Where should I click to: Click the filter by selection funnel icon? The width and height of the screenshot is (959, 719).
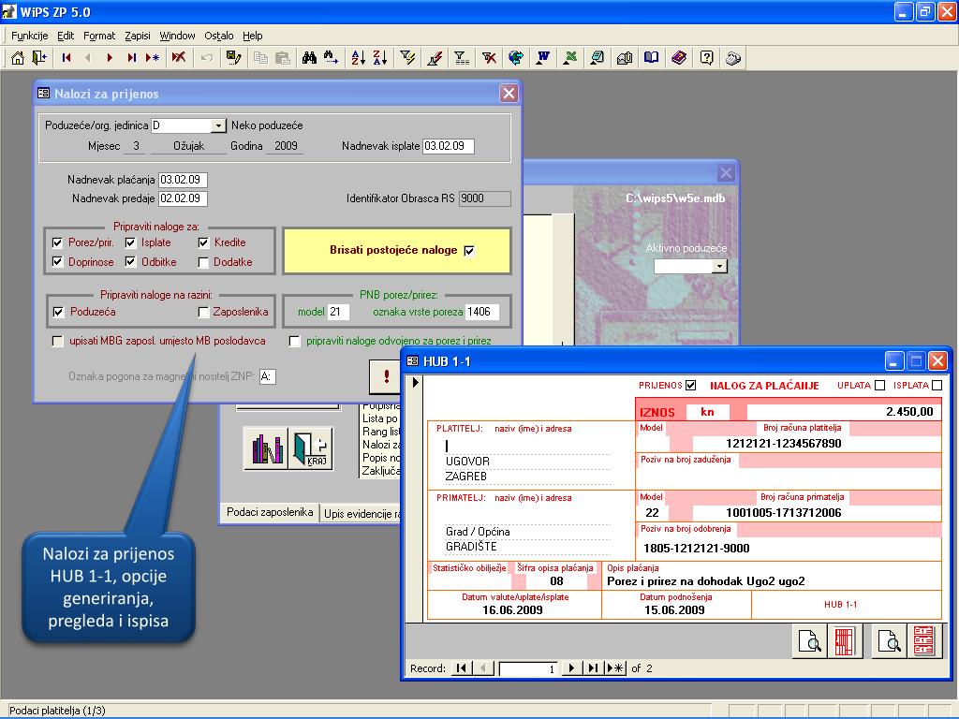pos(407,58)
